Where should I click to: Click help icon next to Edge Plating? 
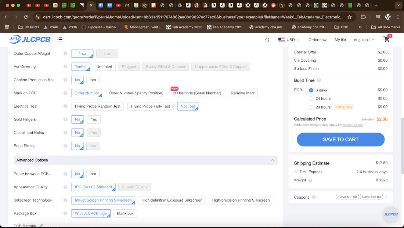tap(65, 146)
